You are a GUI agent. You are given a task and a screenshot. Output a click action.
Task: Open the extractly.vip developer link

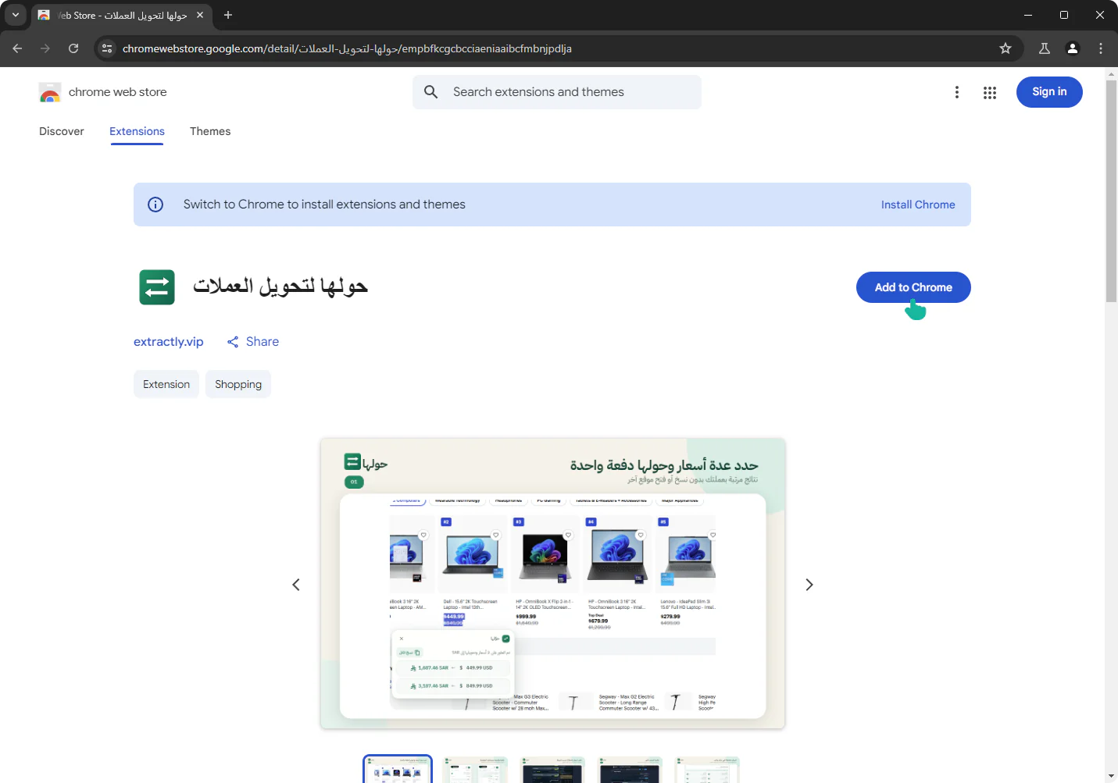pos(169,342)
